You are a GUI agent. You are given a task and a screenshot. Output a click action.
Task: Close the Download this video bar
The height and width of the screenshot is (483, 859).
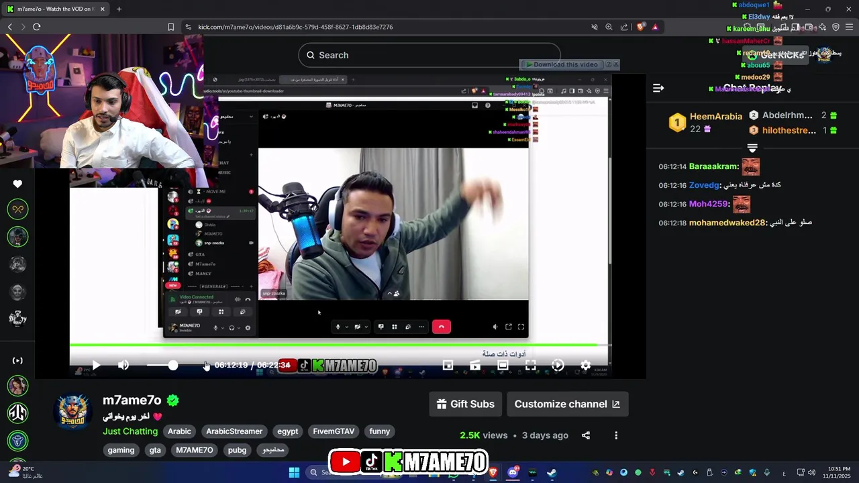point(616,64)
